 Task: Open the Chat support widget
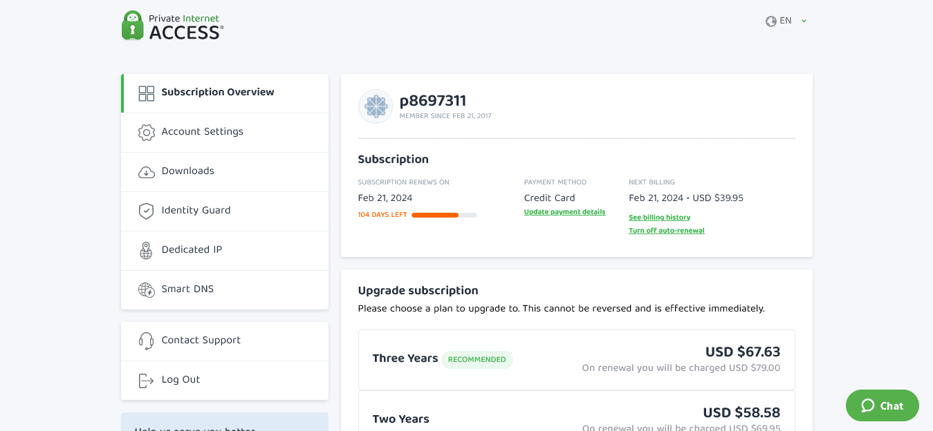coord(882,405)
